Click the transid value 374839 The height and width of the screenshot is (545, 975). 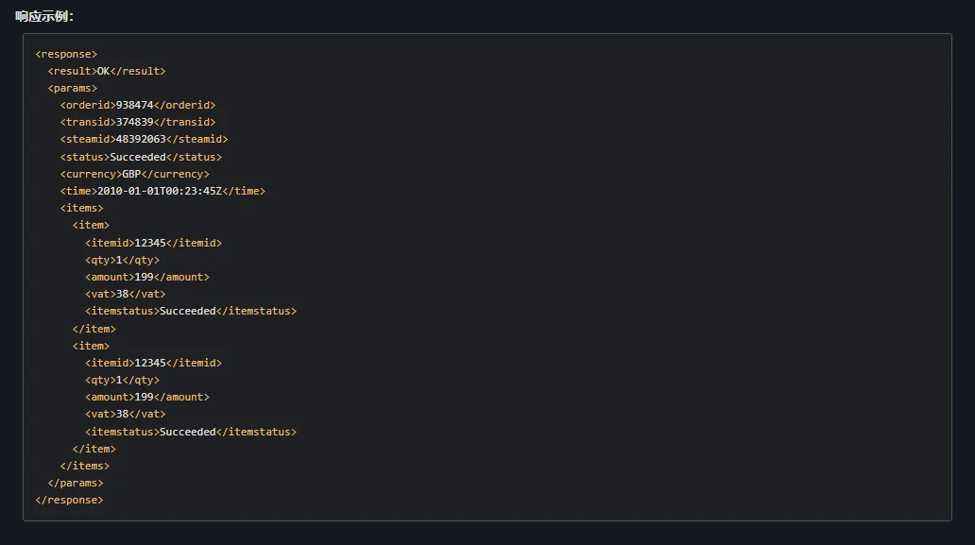coord(134,122)
